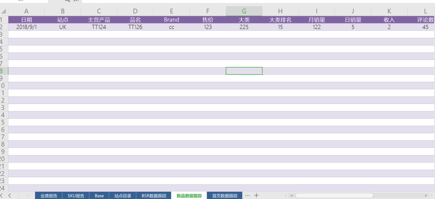Click the Brand header cell

[172, 20]
